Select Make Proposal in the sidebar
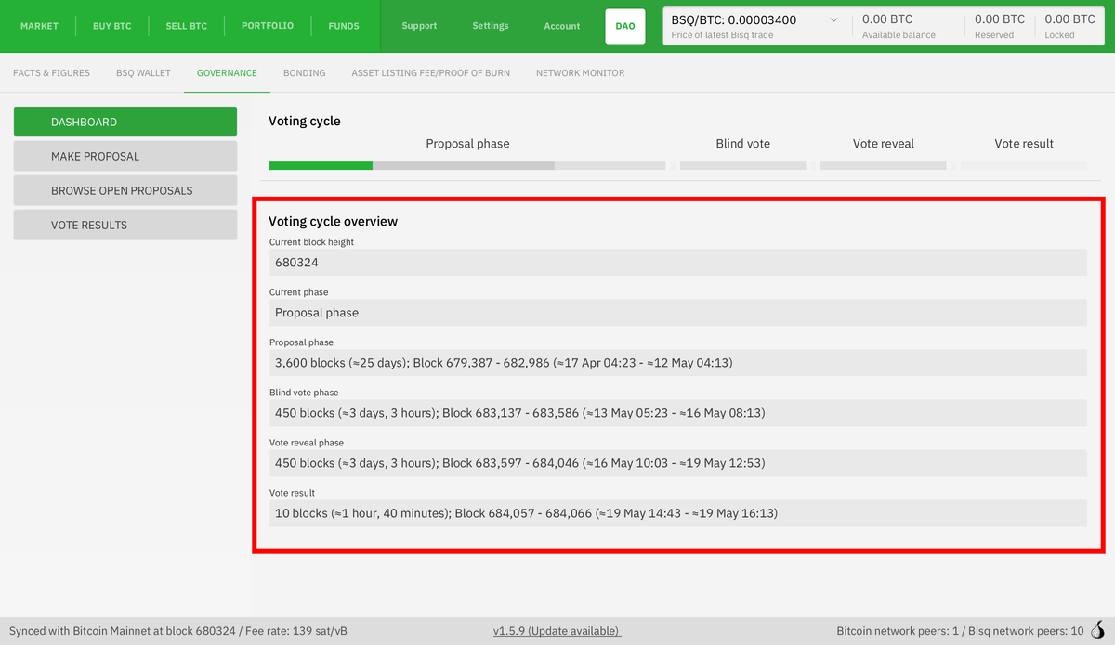 point(125,156)
